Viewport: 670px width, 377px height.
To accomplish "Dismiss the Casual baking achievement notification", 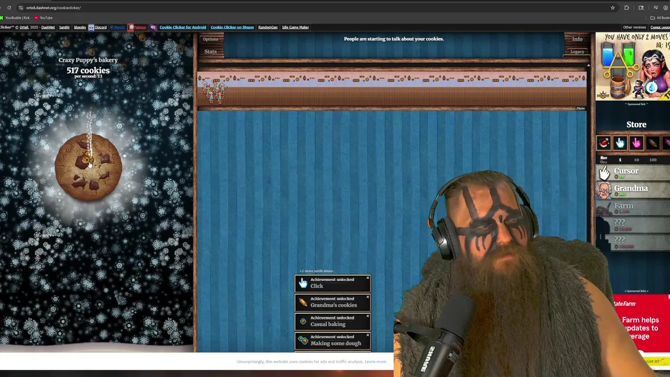I will click(x=367, y=316).
